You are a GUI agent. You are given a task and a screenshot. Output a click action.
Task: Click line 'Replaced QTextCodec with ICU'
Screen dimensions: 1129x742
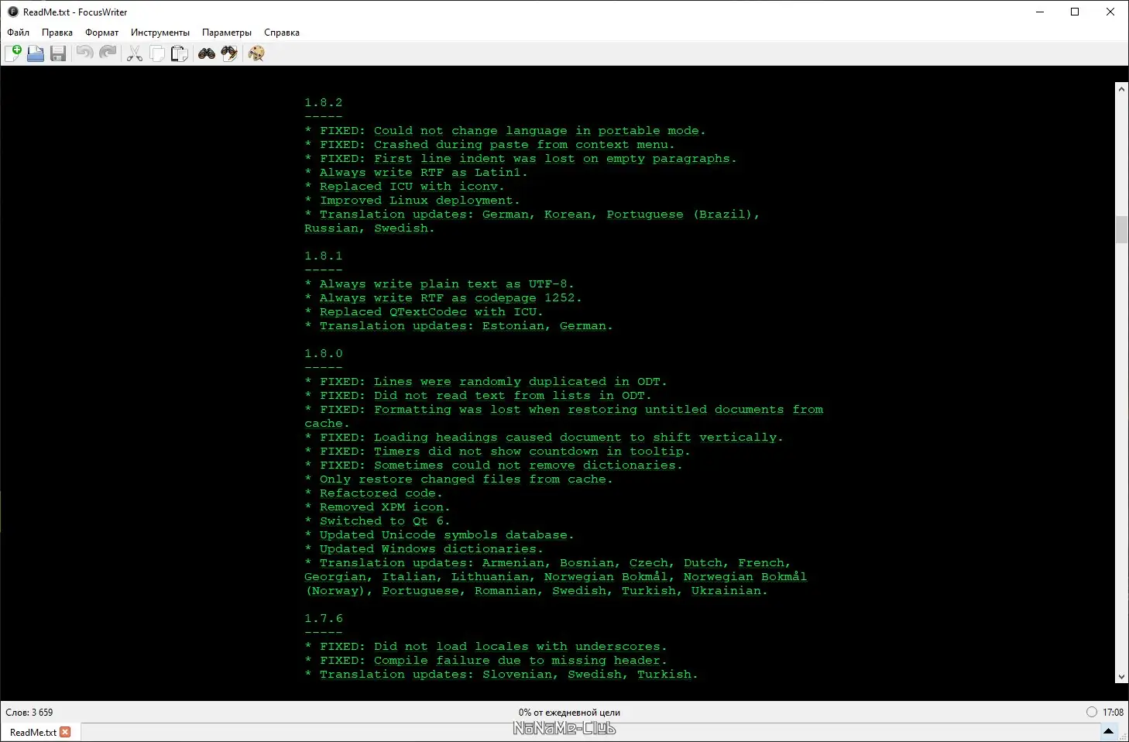(x=424, y=312)
